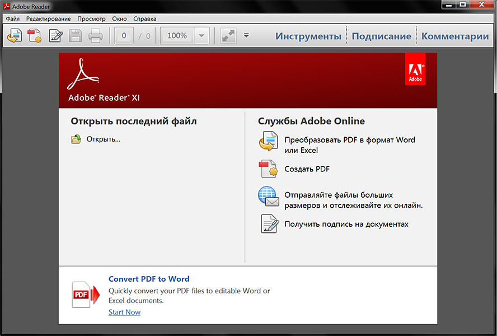Click Преобразовать PDF в формат Word или Excel
497x336 pixels.
click(x=350, y=144)
